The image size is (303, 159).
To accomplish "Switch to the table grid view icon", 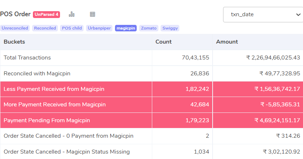I will pos(93,14).
